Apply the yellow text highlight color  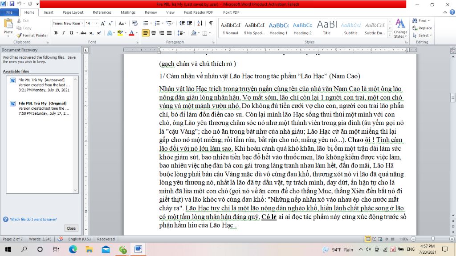120,33
